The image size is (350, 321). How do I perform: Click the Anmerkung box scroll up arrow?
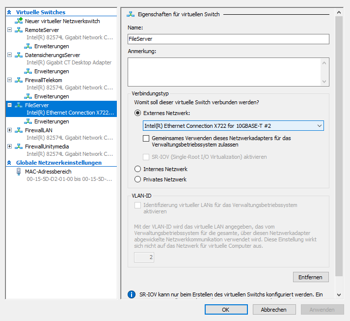(x=324, y=63)
